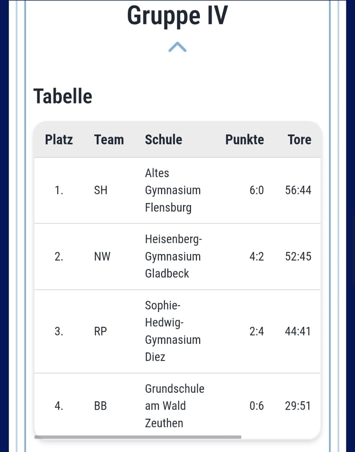Screen dimensions: 355x452
Task: Click the Punkte column header
Action: 244,140
